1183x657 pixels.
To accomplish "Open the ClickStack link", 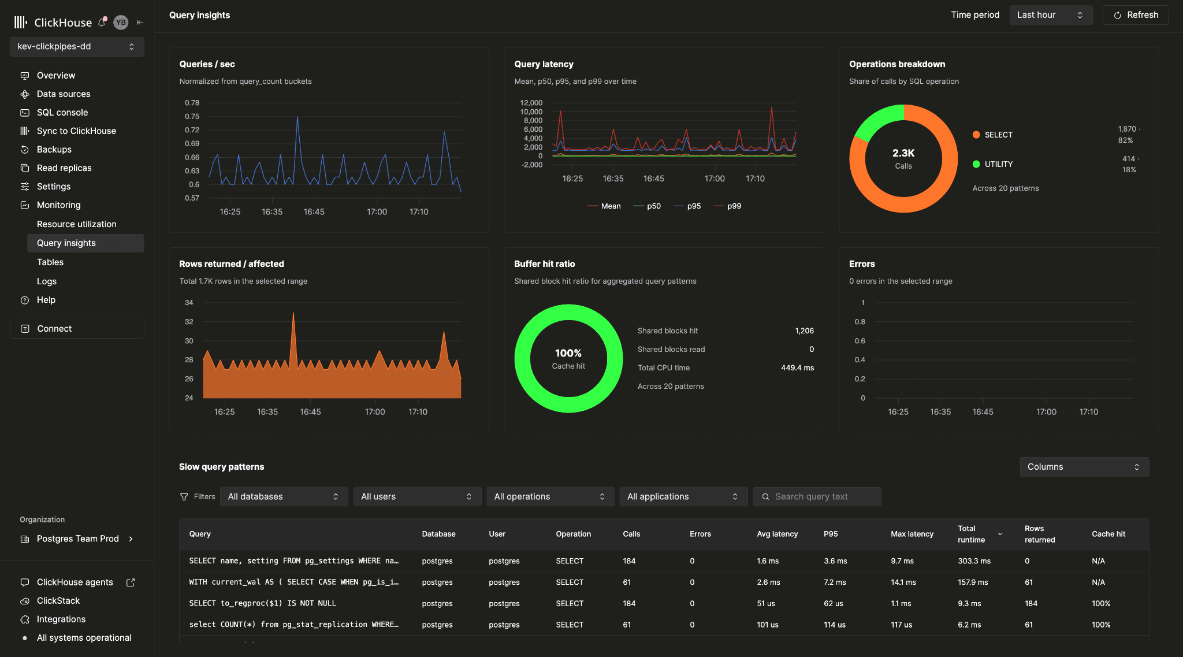I will click(58, 601).
